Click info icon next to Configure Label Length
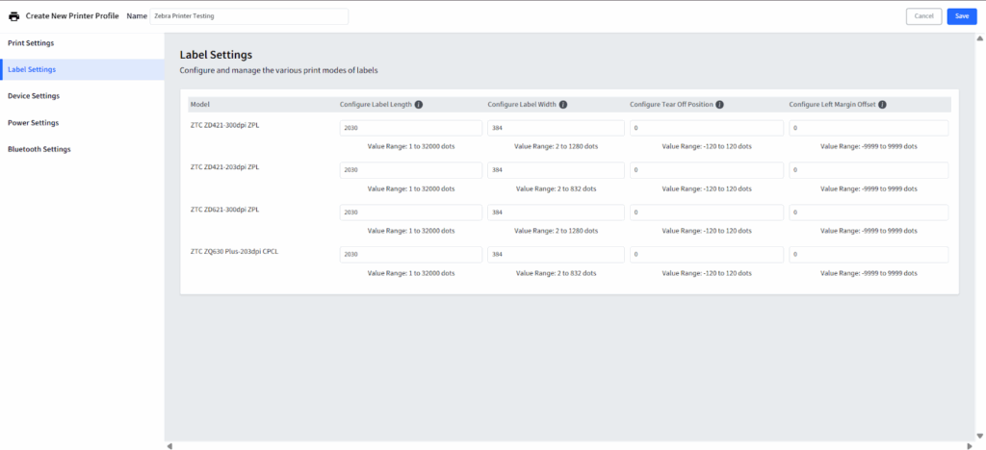This screenshot has width=986, height=450. click(419, 104)
